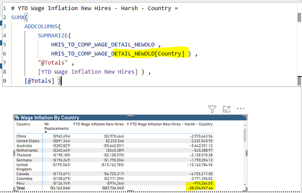Click the ($962,494) China replacements value
This screenshot has width=302, height=193.
61,136
